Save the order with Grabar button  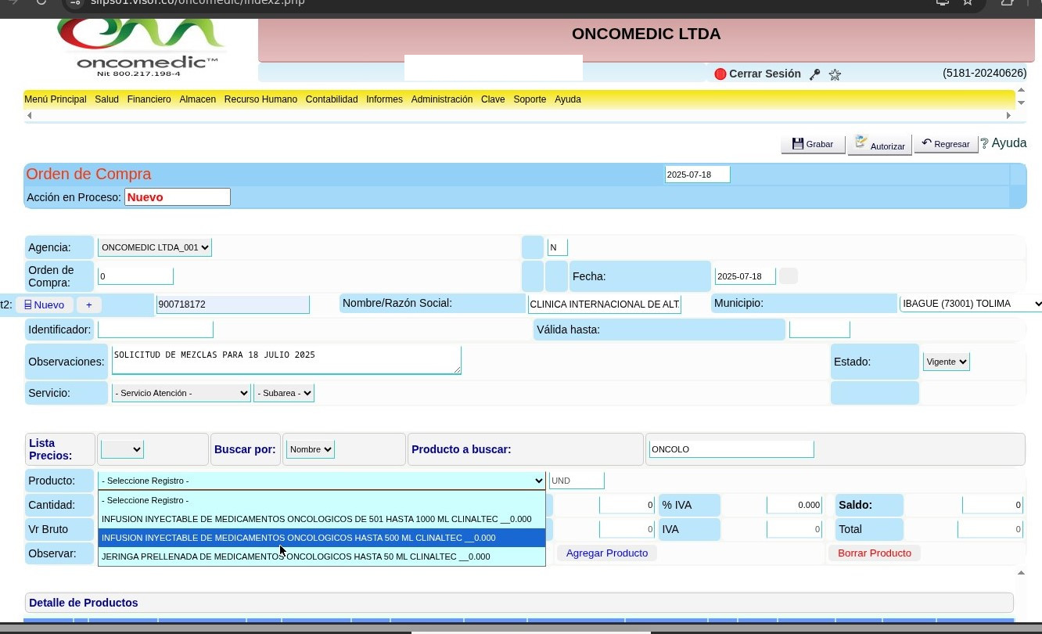(x=813, y=144)
